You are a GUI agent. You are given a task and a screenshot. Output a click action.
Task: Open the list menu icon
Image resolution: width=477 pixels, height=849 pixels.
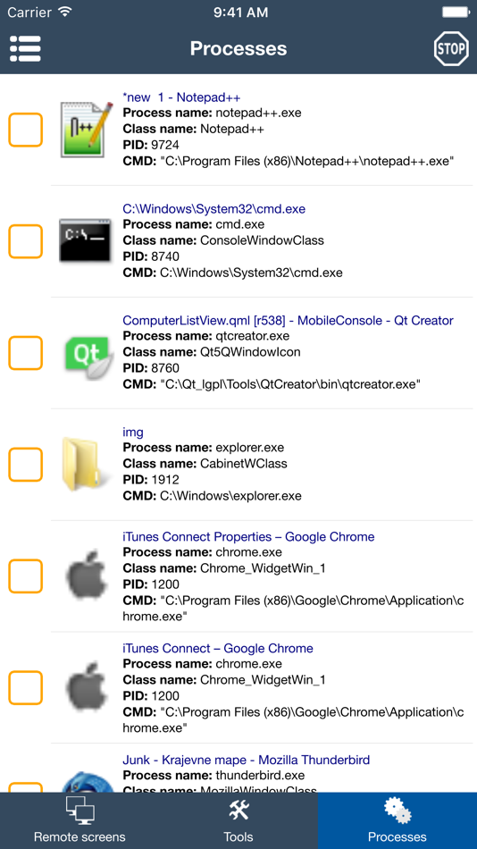[25, 49]
